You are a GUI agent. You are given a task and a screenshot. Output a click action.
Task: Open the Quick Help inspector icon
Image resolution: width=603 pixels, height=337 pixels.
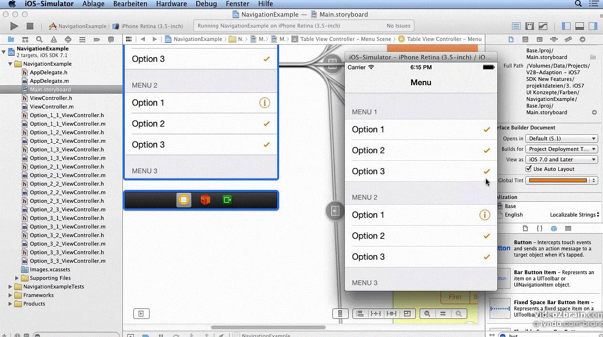[525, 40]
